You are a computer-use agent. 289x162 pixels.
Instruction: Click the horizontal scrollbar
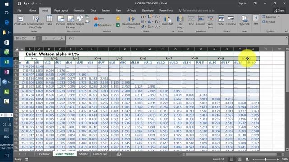[231, 154]
